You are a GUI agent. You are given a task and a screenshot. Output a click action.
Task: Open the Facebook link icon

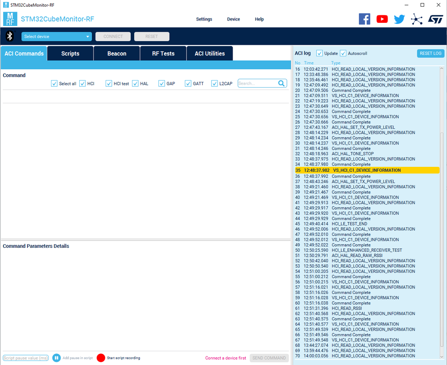click(x=364, y=19)
